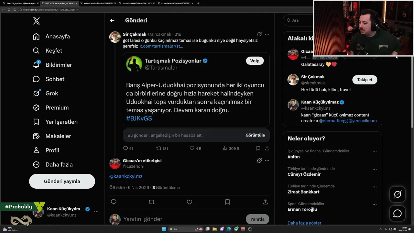Screen dimensions: 414x233
Task: Bookmark the @kaankckylmz mention post
Action: (x=227, y=202)
